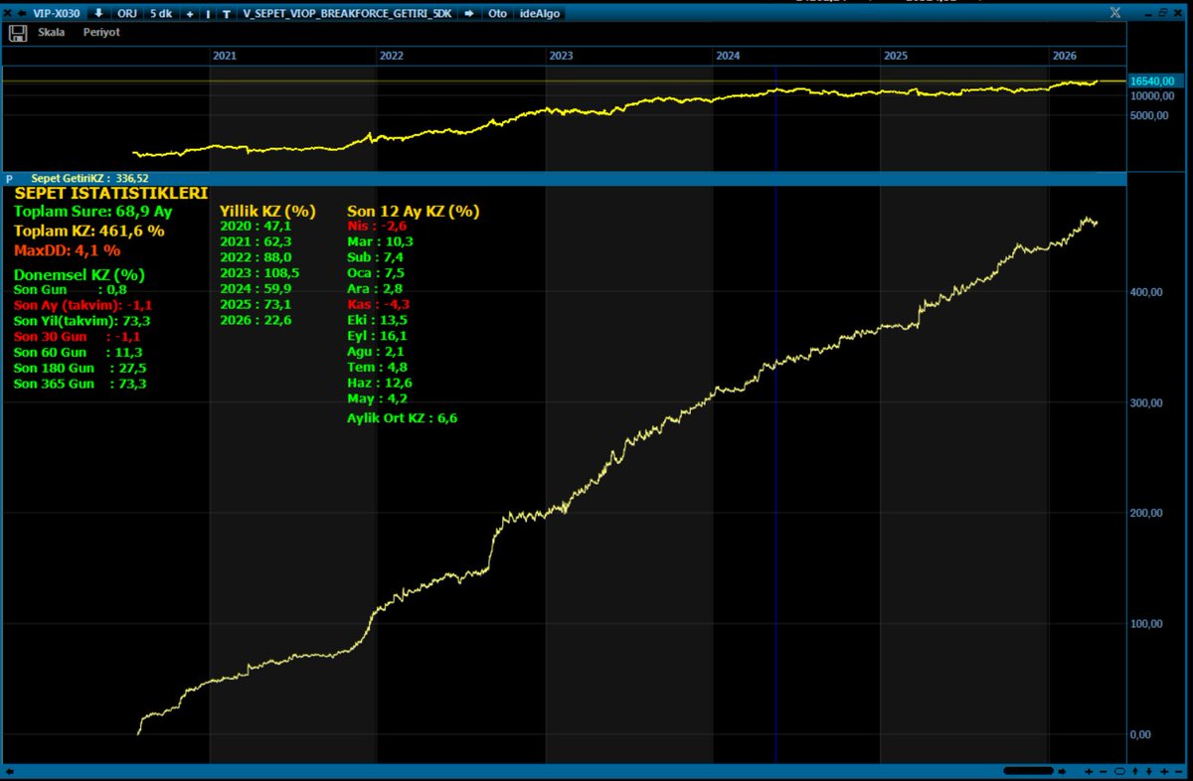Click the 16540,00 price label
The height and width of the screenshot is (781, 1193).
click(1154, 80)
